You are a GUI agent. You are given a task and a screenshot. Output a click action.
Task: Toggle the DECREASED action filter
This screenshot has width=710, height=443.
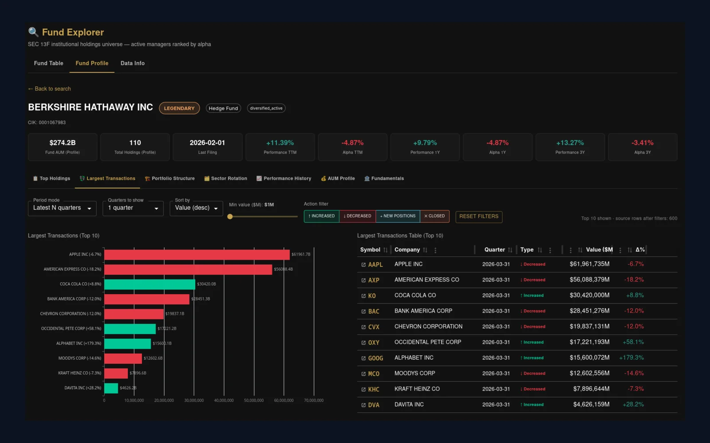pos(357,216)
